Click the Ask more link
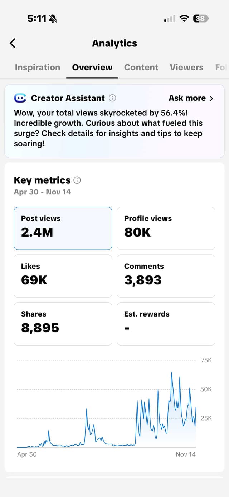 [187, 98]
